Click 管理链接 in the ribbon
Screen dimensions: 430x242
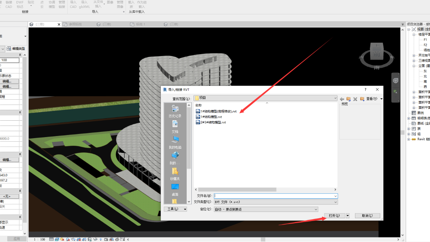pos(62,4)
